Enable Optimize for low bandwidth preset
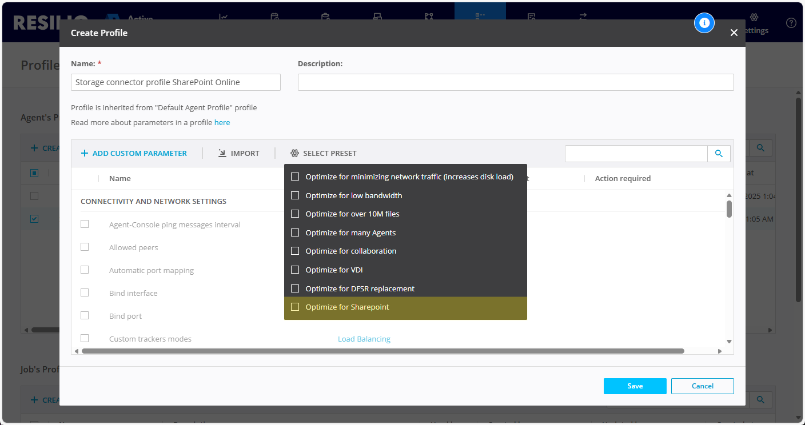The image size is (805, 425). 295,195
